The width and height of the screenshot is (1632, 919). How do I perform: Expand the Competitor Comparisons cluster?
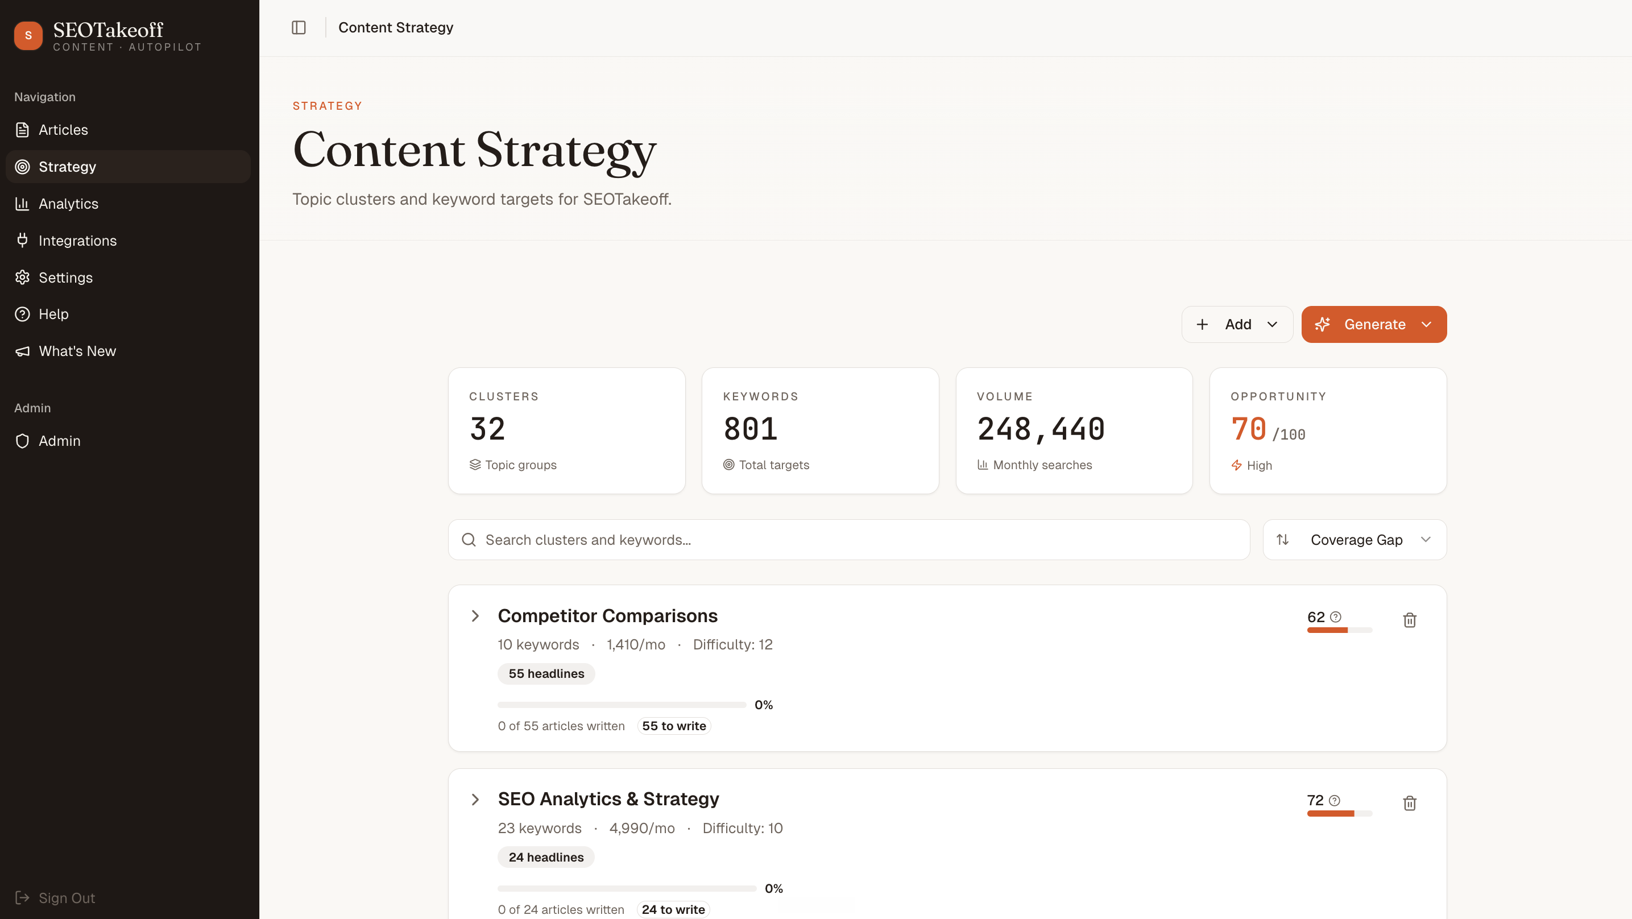(x=475, y=616)
